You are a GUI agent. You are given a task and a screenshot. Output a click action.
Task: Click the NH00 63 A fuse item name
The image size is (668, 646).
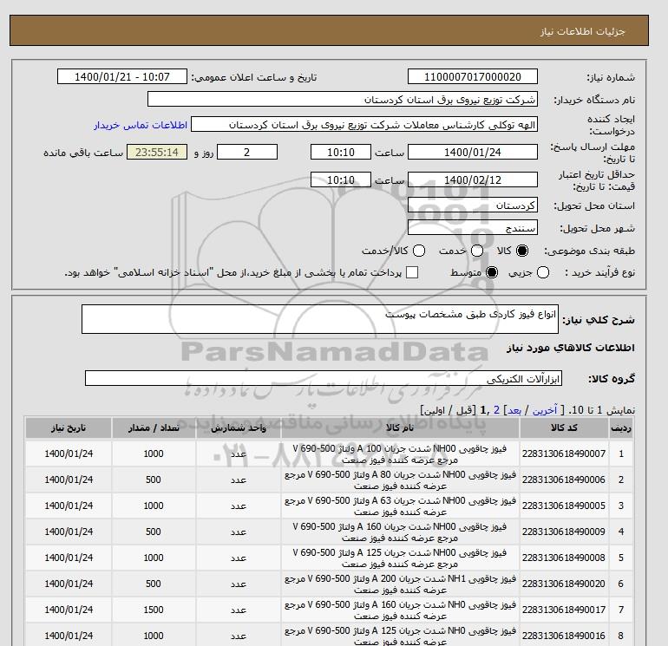tap(400, 506)
